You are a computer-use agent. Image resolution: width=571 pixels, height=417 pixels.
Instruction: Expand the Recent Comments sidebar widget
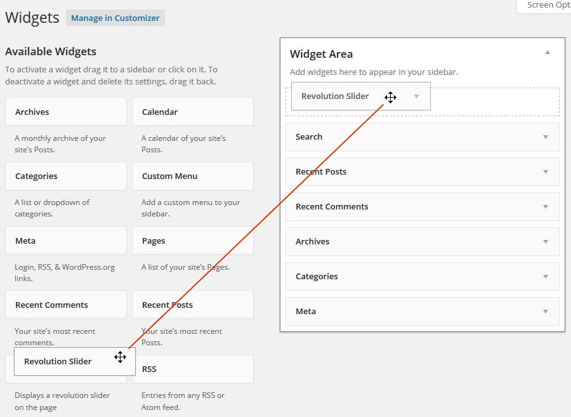(x=545, y=207)
